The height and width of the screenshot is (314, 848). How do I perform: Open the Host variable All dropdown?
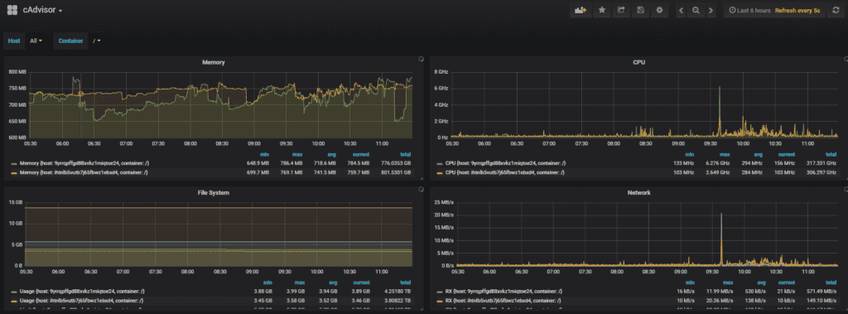tap(36, 41)
